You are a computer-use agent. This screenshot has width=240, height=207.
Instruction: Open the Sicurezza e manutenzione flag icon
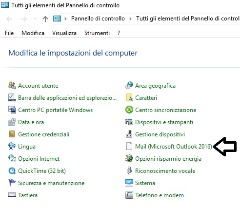click(x=12, y=183)
